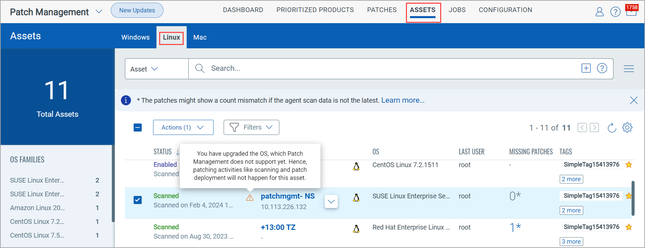Switch to the Mac assets tab

pos(200,37)
